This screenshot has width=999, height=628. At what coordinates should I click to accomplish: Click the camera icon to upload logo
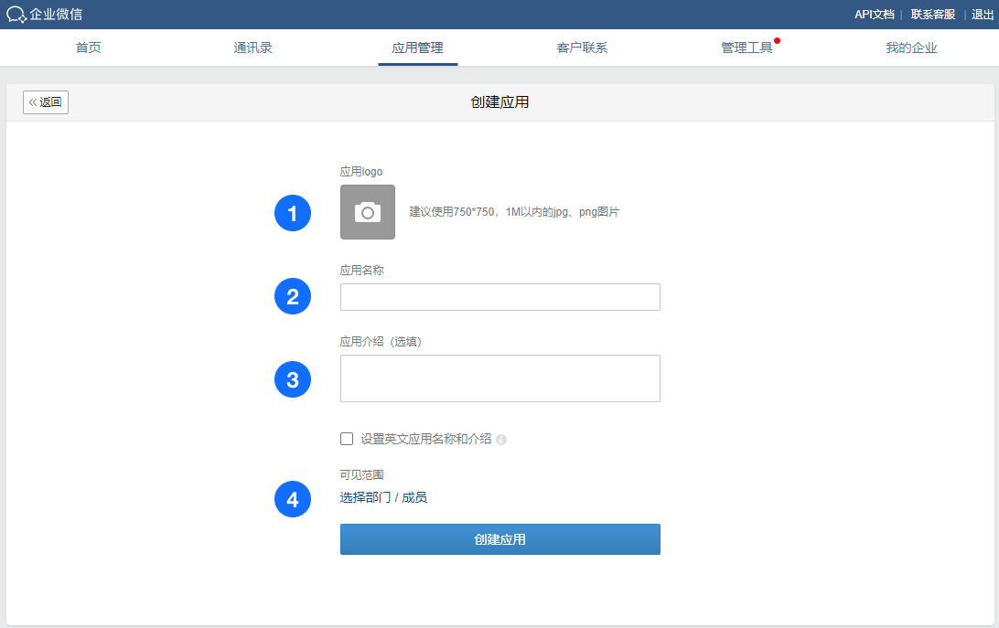[368, 212]
